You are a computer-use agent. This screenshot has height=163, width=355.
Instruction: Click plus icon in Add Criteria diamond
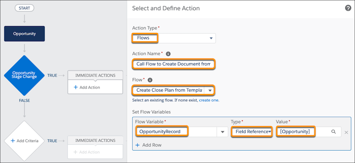click(x=13, y=140)
